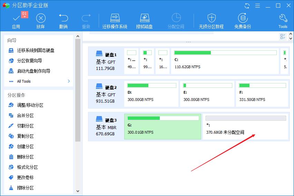Click the 应用 (Apply) toolbar button

pyautogui.click(x=16, y=21)
